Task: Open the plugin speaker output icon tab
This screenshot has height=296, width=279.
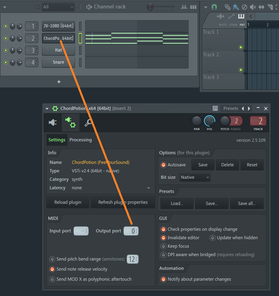Action: [x=52, y=123]
